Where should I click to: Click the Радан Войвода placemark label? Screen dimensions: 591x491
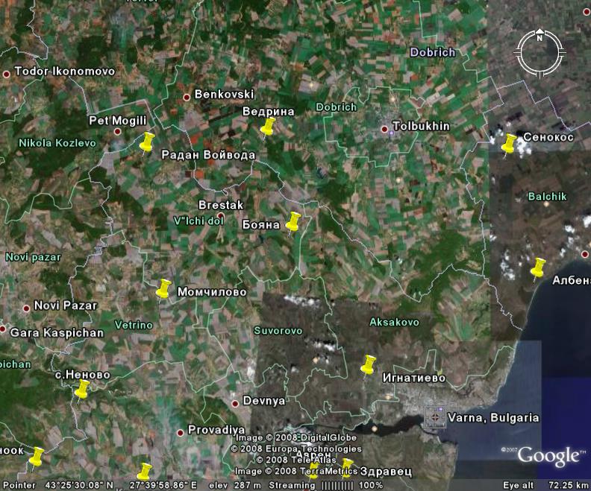point(208,155)
